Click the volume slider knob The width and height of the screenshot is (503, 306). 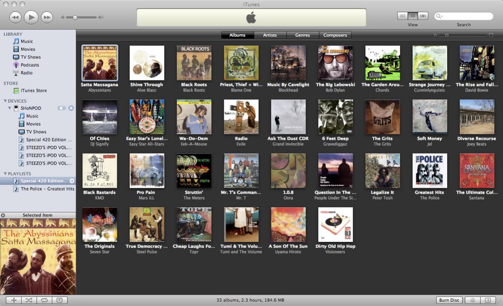[75, 17]
